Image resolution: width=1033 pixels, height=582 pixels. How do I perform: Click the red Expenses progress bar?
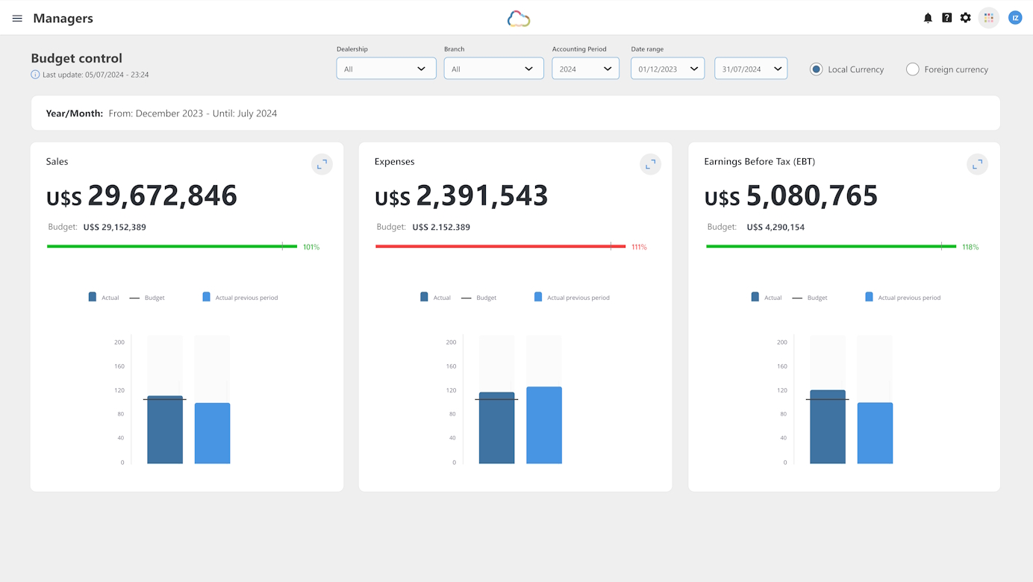click(501, 246)
